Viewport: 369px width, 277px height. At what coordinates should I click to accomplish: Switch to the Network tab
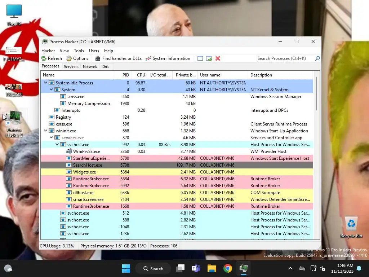click(x=90, y=67)
